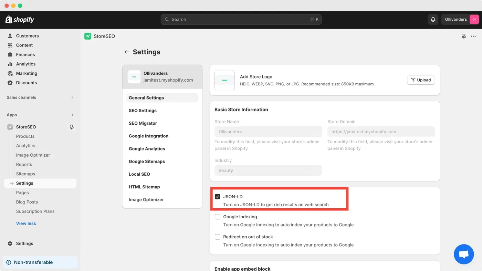482x271 pixels.
Task: Click the Content icon in sidebar
Action: pyautogui.click(x=10, y=45)
